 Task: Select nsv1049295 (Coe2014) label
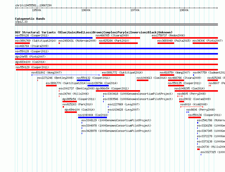click(190, 88)
